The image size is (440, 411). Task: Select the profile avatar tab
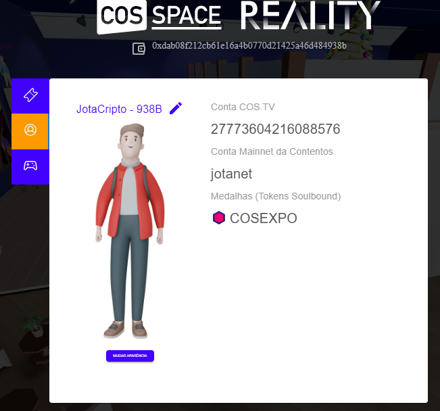click(x=30, y=131)
